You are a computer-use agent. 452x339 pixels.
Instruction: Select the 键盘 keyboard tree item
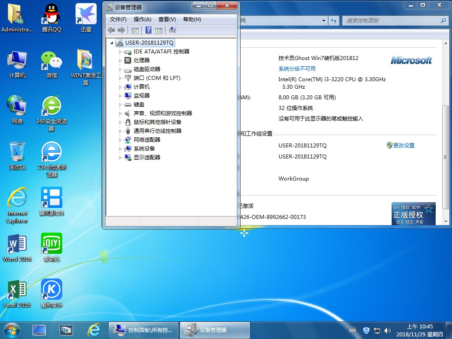tap(139, 105)
